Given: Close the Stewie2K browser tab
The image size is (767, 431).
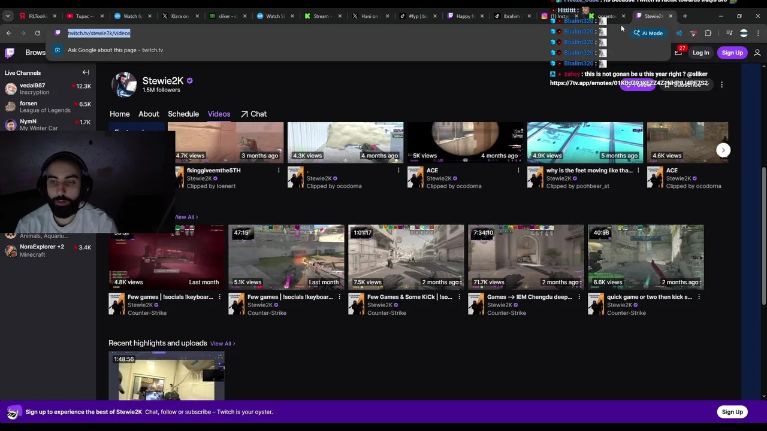Looking at the screenshot, I should pos(671,16).
